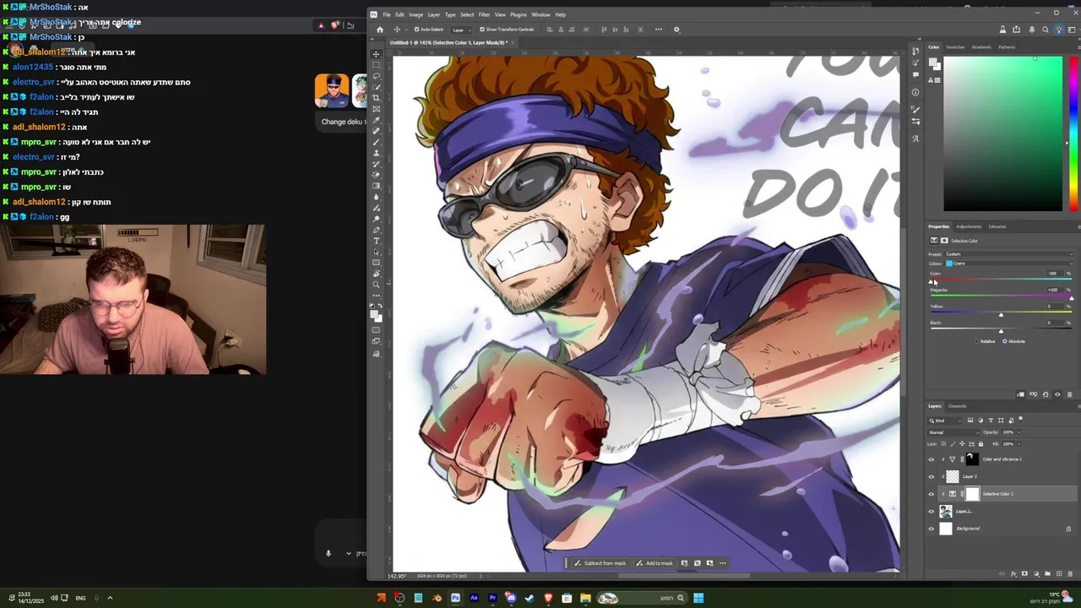Click the layer style fx icon
Image resolution: width=1081 pixels, height=608 pixels.
[x=1013, y=573]
